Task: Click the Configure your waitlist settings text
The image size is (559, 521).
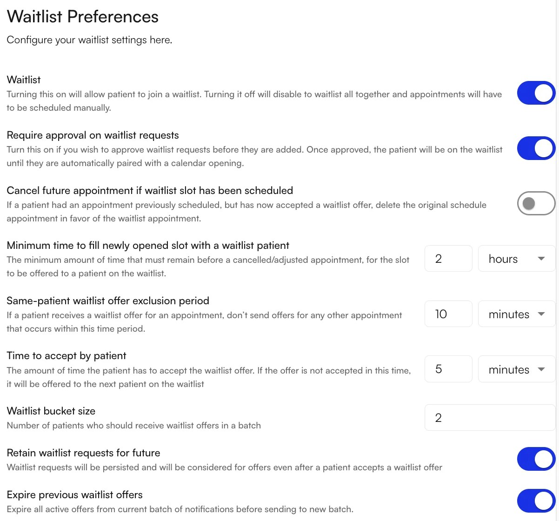Action: 89,40
